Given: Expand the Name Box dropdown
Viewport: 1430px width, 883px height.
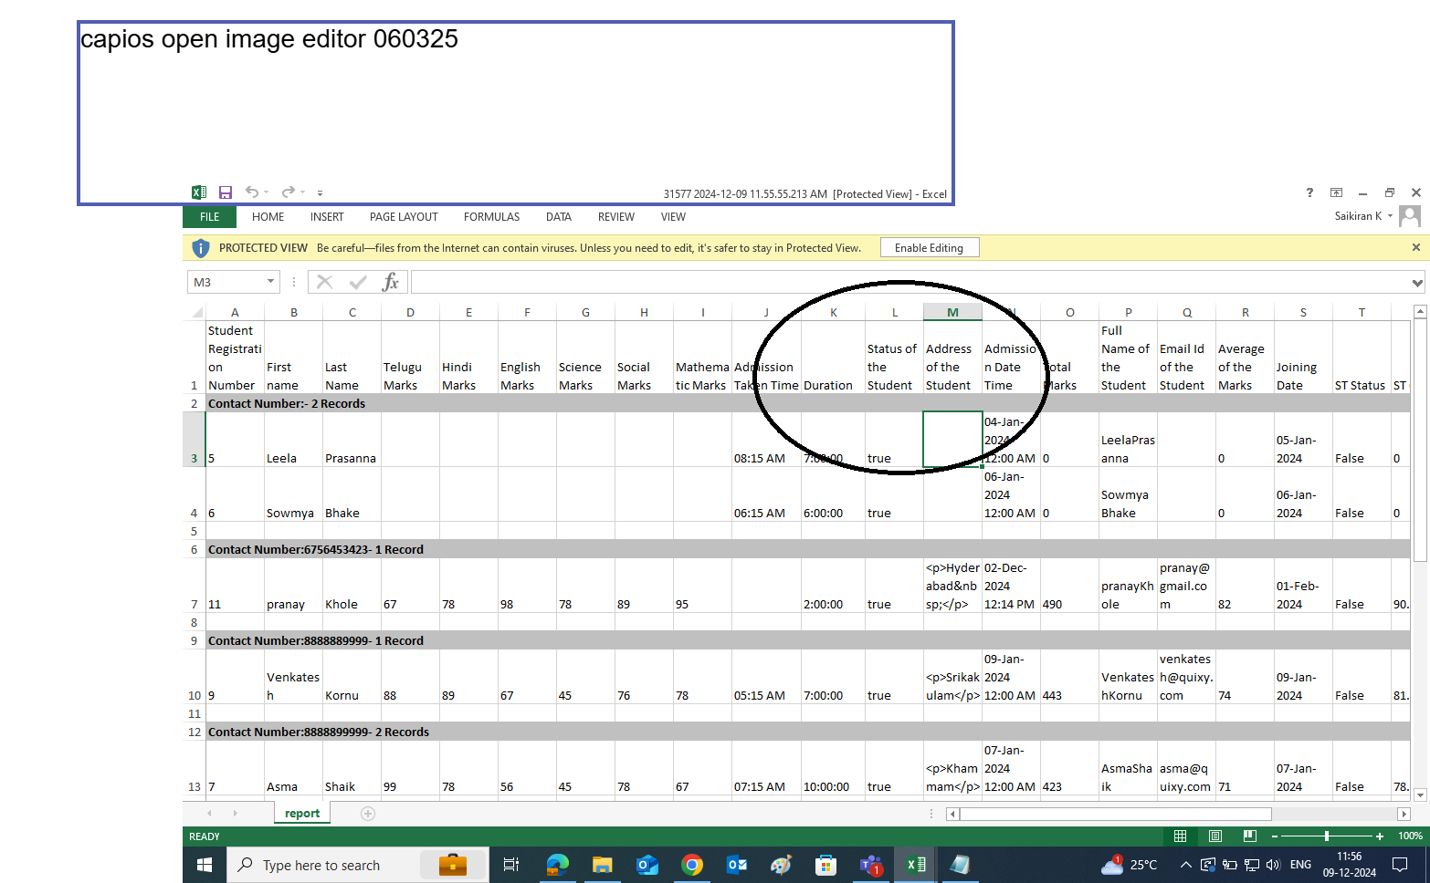Looking at the screenshot, I should (270, 281).
